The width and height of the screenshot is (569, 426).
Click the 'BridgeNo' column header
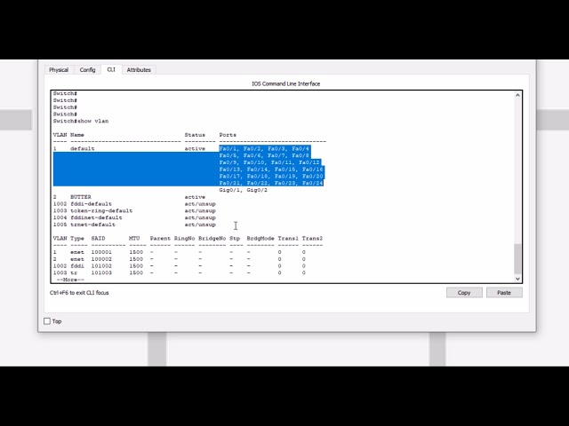pos(212,239)
